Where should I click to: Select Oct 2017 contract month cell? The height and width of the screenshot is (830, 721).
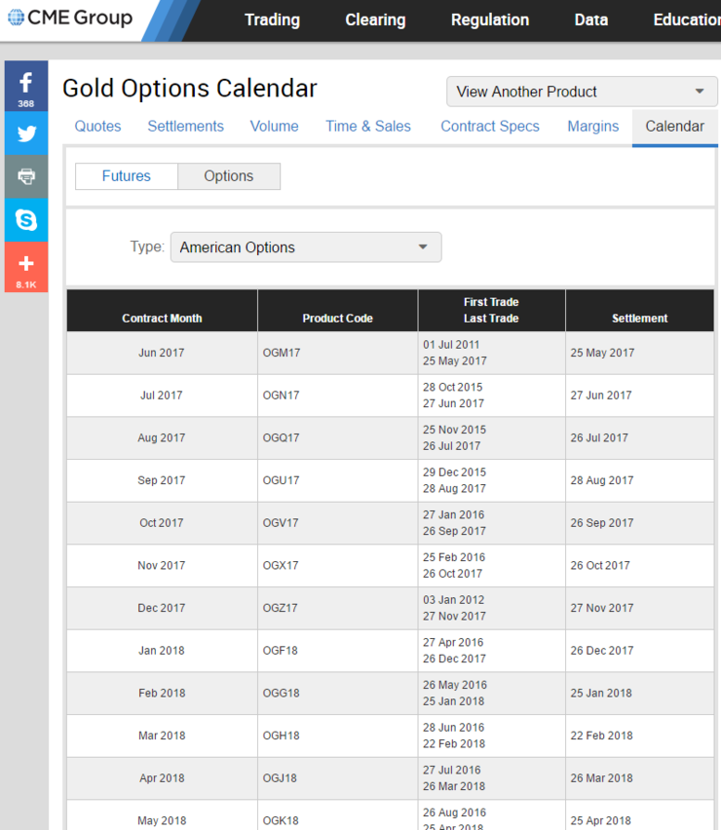click(162, 523)
